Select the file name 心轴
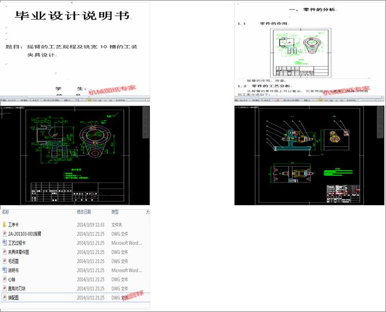This screenshot has width=386, height=312. point(12,279)
